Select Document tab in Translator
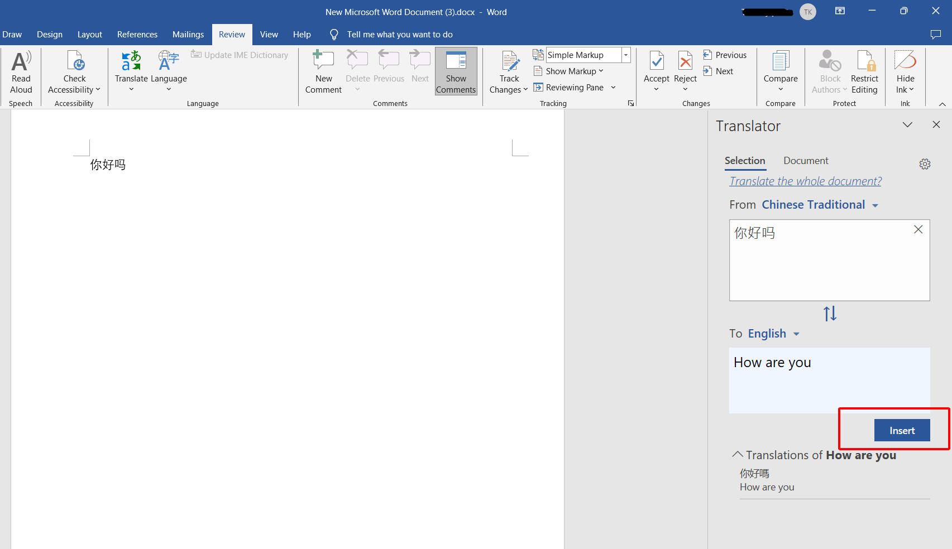This screenshot has width=952, height=549. coord(806,161)
